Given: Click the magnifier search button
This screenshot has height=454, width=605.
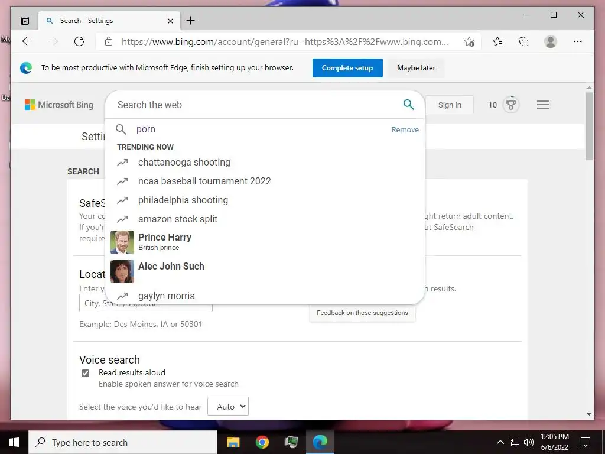Looking at the screenshot, I should pyautogui.click(x=409, y=105).
